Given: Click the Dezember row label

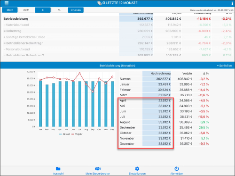Looking at the screenshot, I should [127, 144].
